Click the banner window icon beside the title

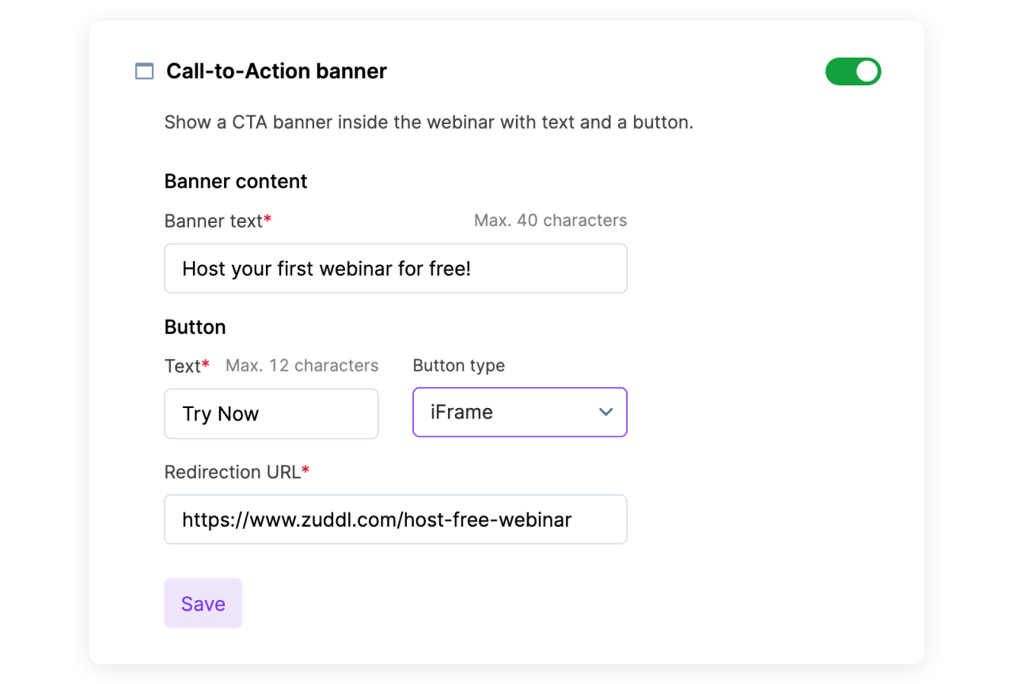coord(144,71)
